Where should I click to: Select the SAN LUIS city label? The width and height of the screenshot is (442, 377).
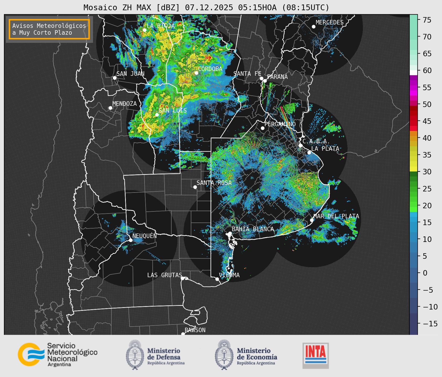[x=173, y=110]
